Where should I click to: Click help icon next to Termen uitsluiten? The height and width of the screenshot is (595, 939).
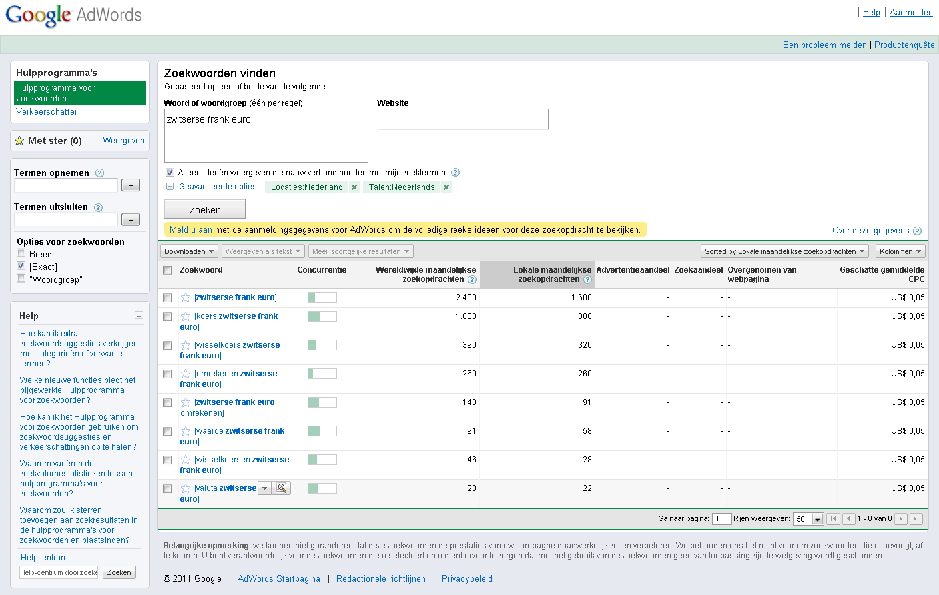point(98,207)
